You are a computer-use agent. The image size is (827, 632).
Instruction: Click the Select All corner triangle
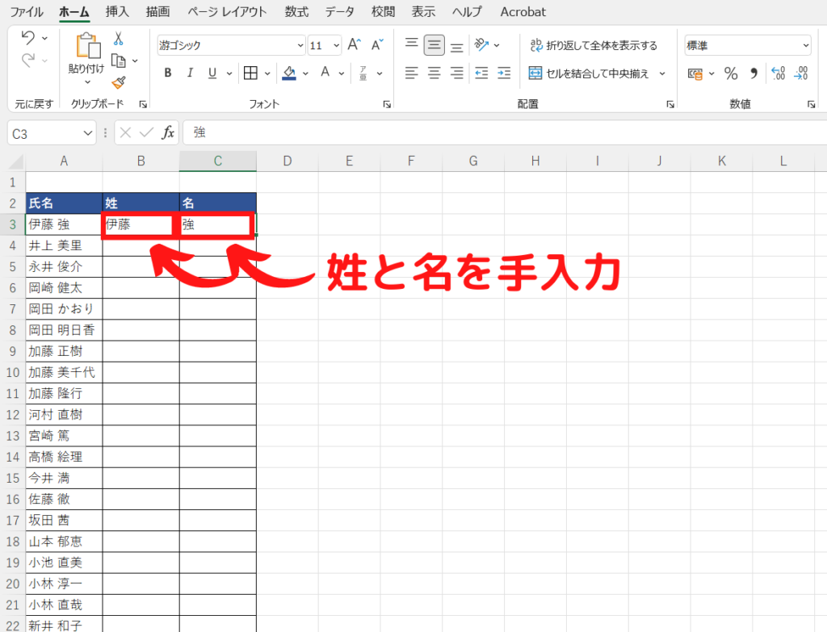point(16,161)
